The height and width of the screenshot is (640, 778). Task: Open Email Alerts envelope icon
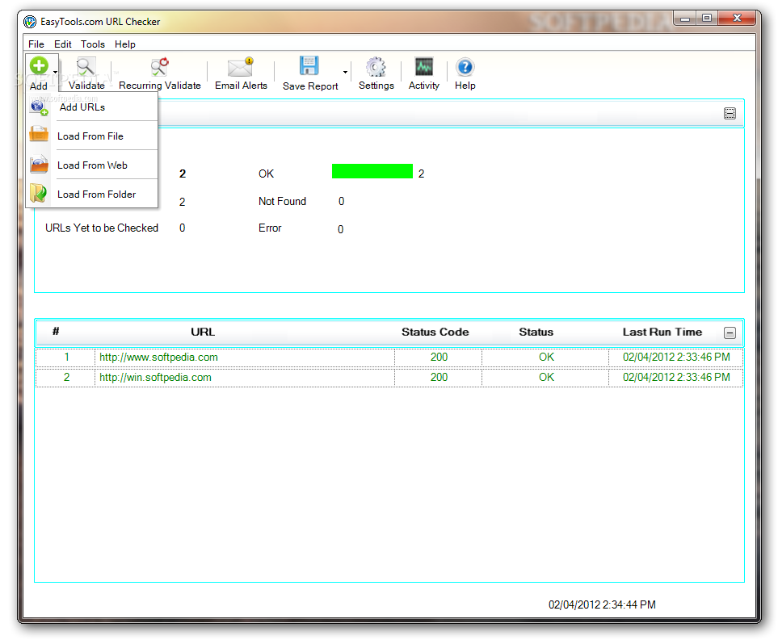241,66
